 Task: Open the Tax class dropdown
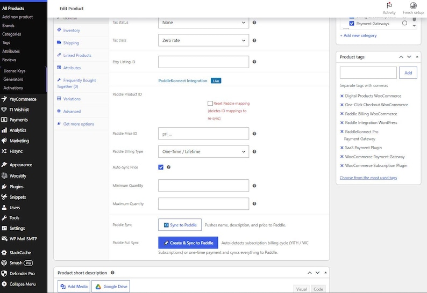pos(203,40)
